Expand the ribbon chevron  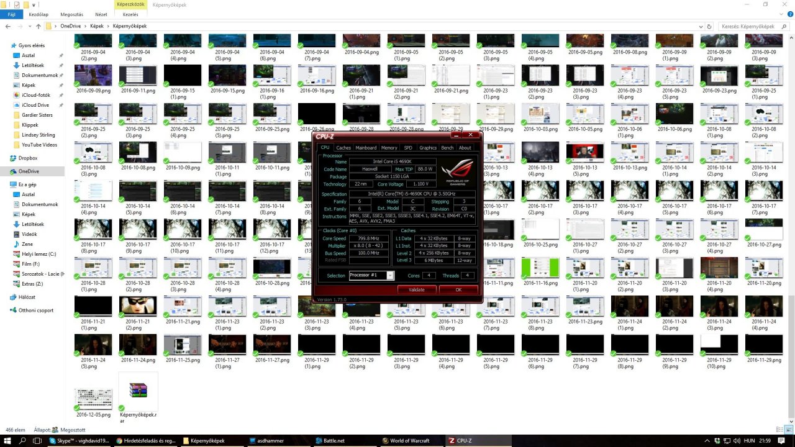[780, 14]
